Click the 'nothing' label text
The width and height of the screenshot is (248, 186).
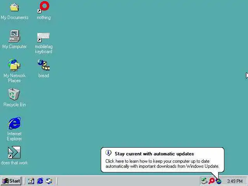coord(44,17)
